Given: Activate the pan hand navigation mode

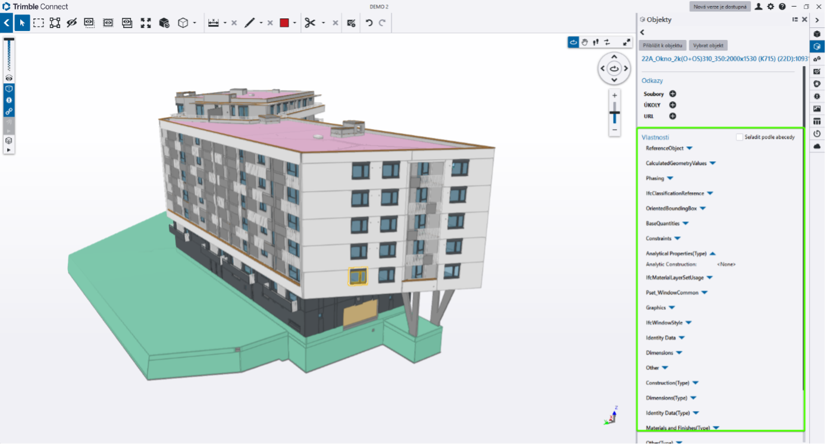Looking at the screenshot, I should (585, 42).
